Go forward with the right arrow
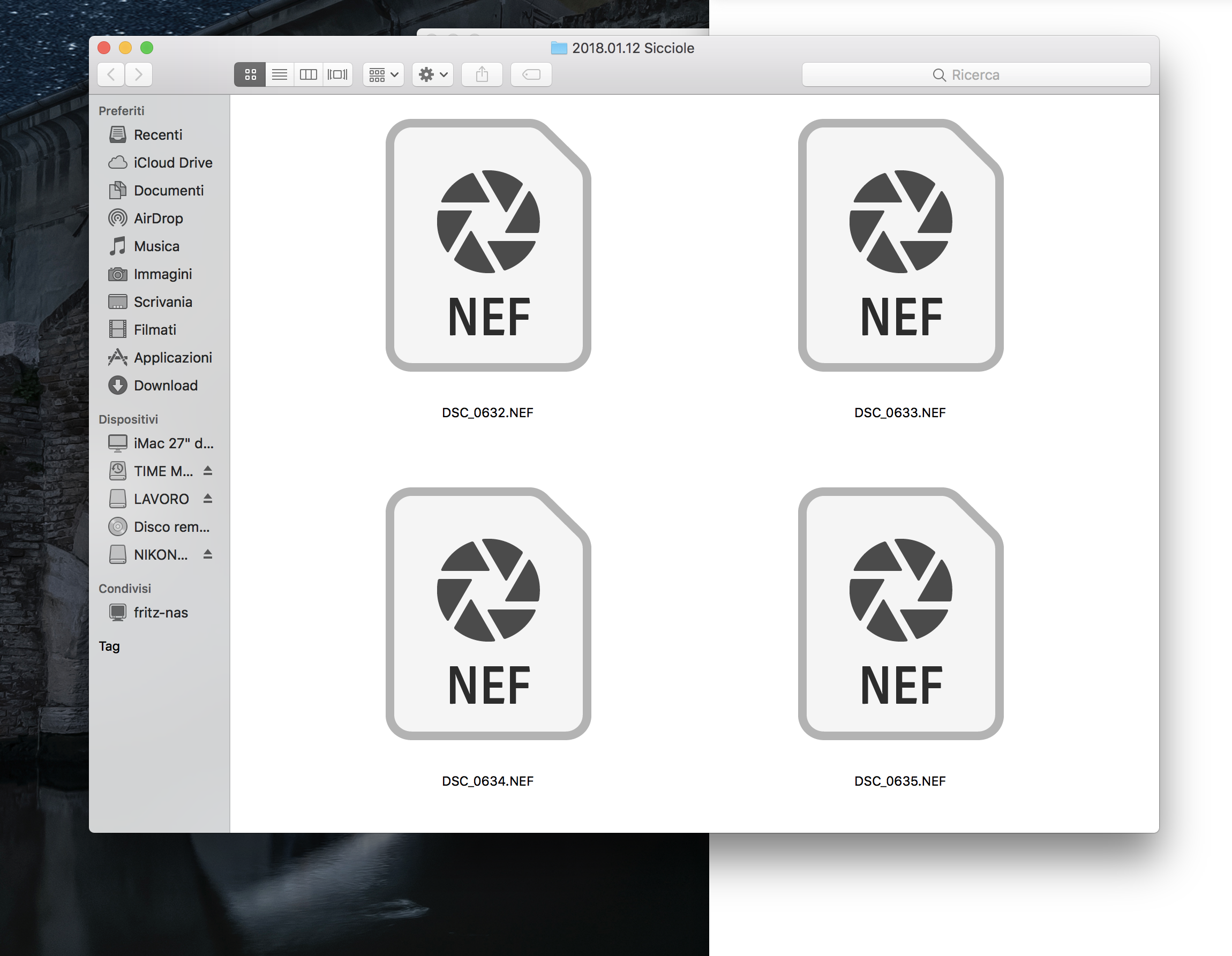 139,74
